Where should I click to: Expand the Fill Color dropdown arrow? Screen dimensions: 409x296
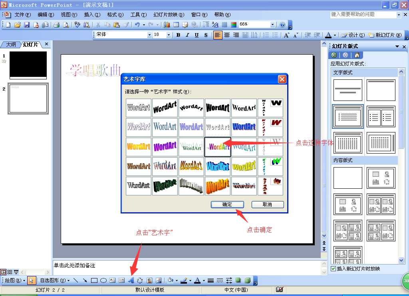click(x=177, y=280)
